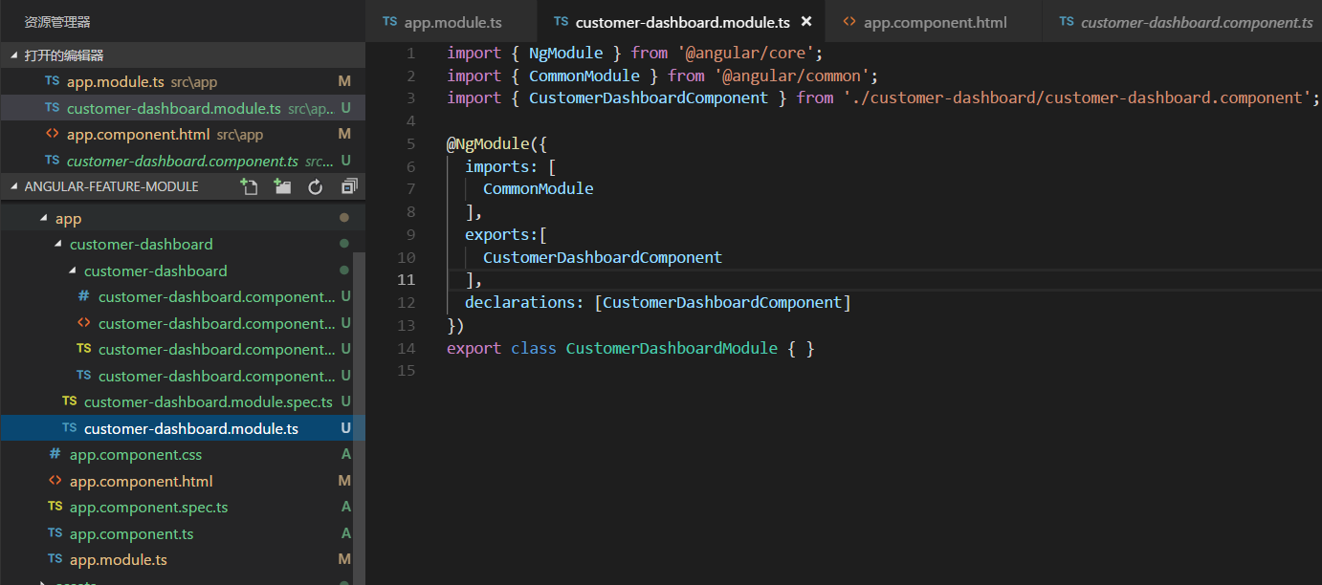Click the U status badge of customer-dashboard.module.ts tree row

point(345,428)
